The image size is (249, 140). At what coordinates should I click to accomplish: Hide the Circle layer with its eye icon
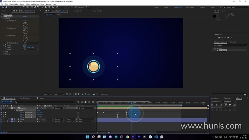(2, 119)
